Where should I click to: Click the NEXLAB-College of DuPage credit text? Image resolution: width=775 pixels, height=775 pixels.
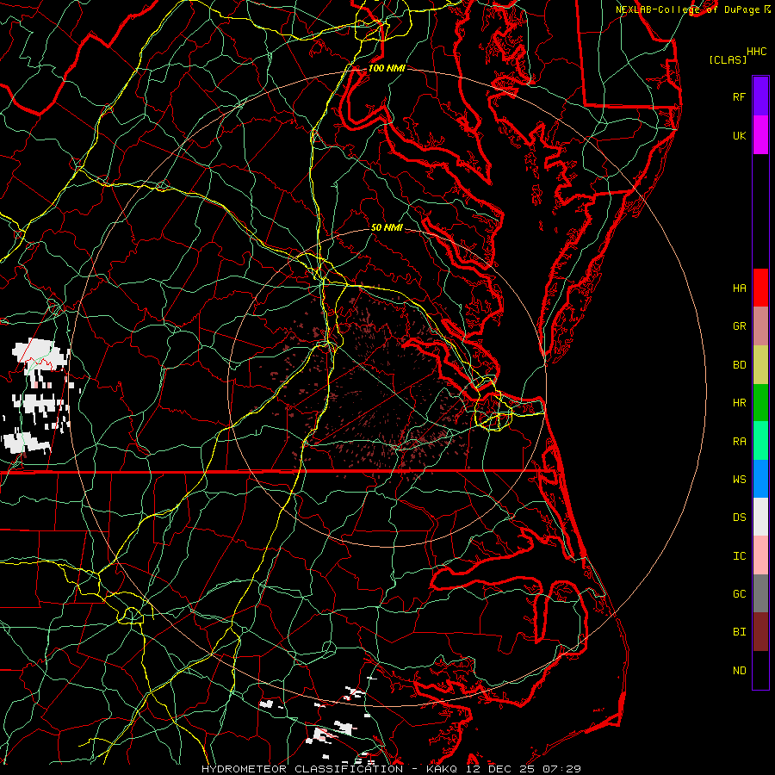690,9
